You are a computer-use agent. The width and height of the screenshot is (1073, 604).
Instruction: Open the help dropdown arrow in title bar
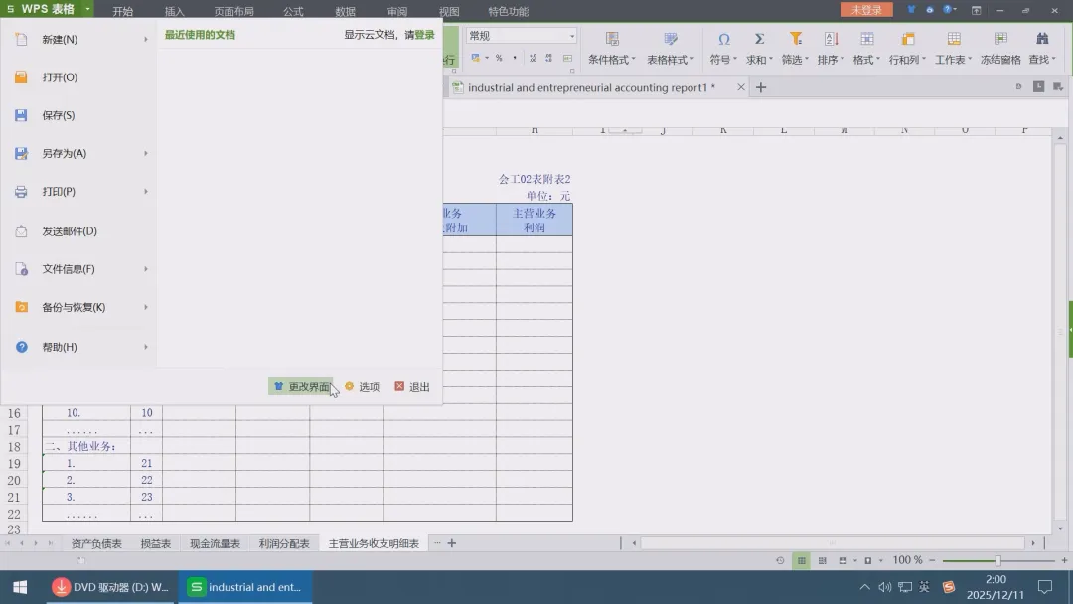tap(955, 10)
